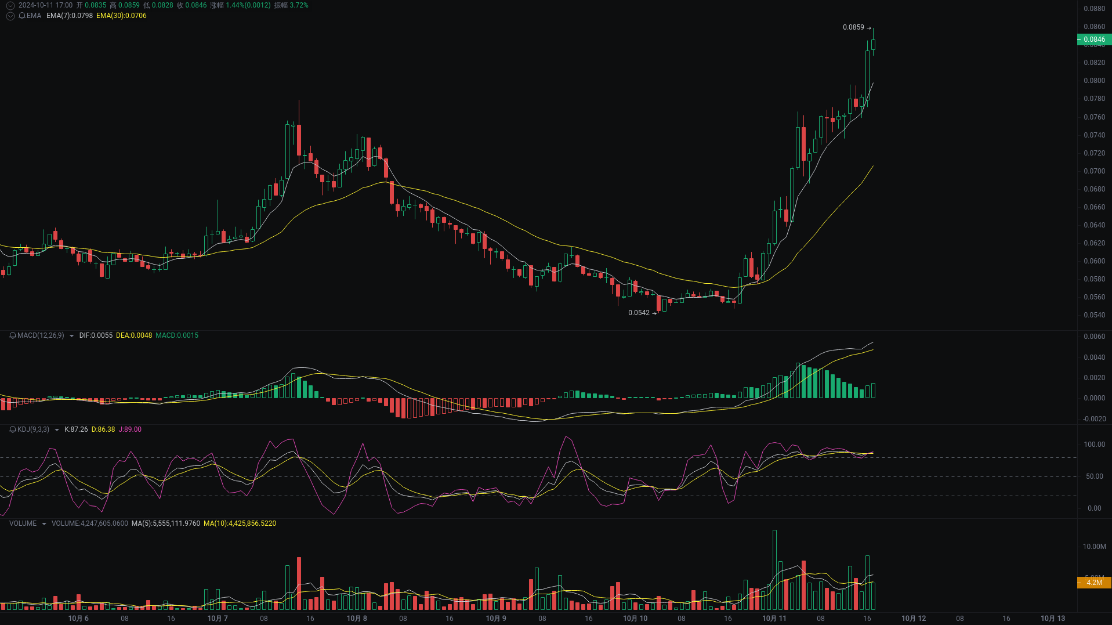Select the 10月8 date on the time axis

356,619
